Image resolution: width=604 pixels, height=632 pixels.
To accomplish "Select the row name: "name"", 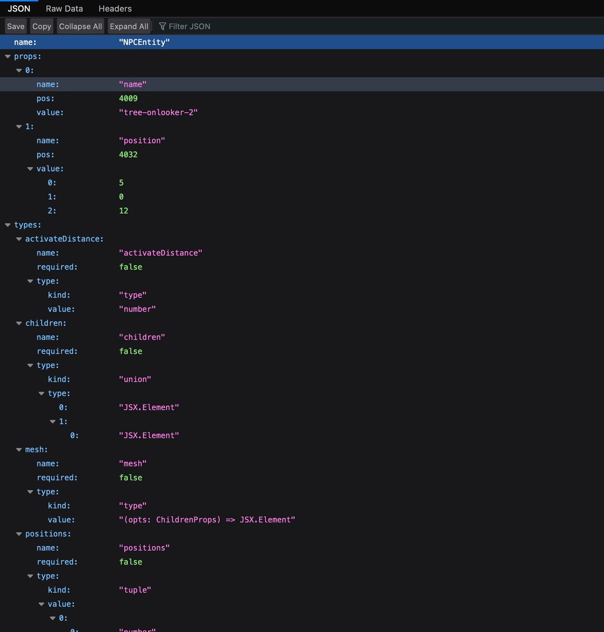I will (x=302, y=84).
